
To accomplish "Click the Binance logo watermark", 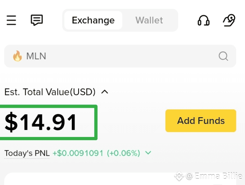I will (180, 176).
